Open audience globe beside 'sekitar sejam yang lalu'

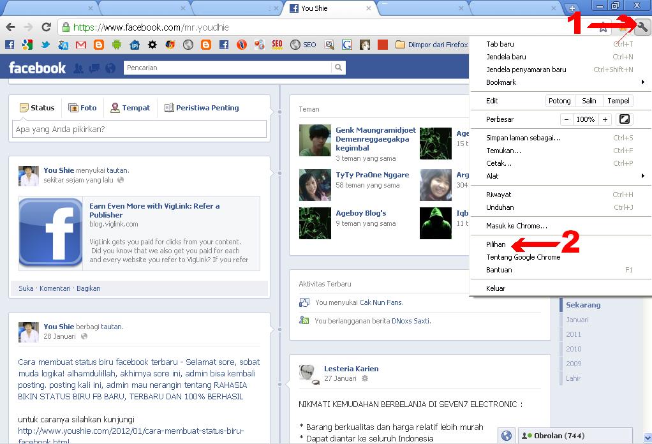[x=121, y=180]
